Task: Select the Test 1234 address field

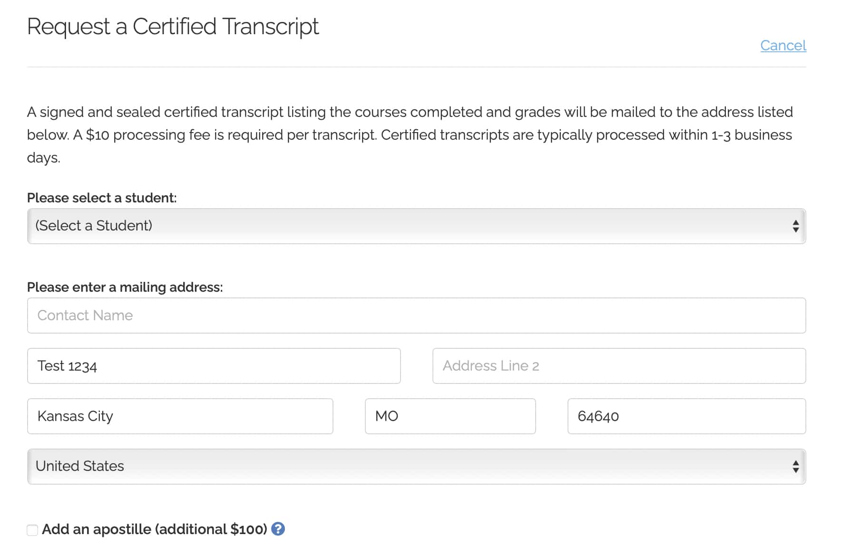Action: [214, 366]
